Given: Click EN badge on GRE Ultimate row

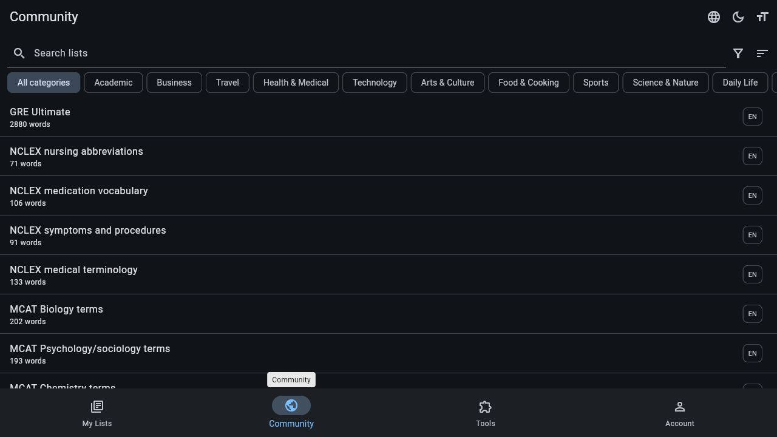Looking at the screenshot, I should coord(752,117).
